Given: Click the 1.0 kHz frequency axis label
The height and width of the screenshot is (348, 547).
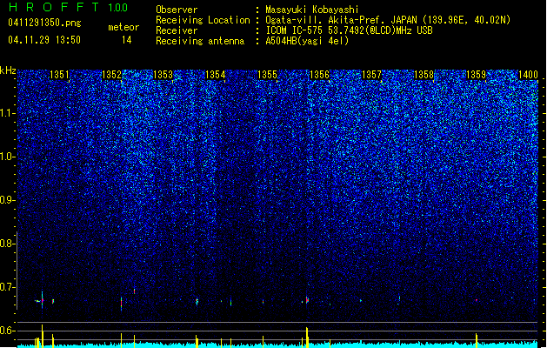Looking at the screenshot, I should point(7,157).
